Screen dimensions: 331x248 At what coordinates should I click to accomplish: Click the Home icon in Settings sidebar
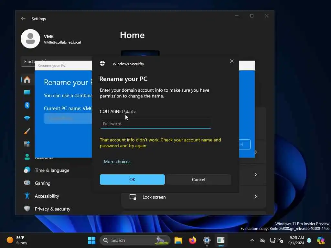pos(27,80)
